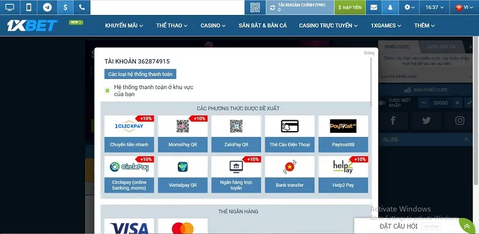The width and height of the screenshot is (479, 234).
Task: Toggle the one-click bet switch
Action: [x=382, y=103]
